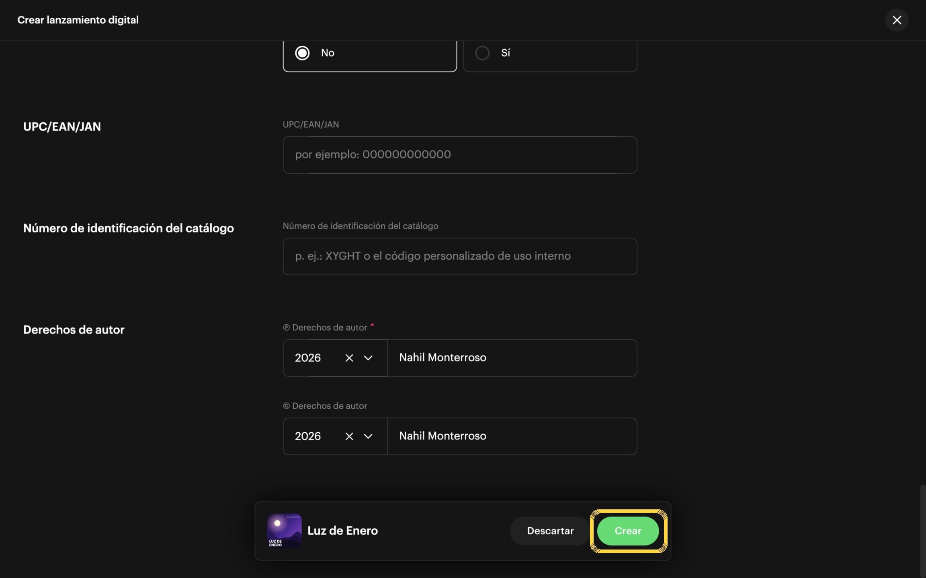Click the Descartar button
Image resolution: width=926 pixels, height=578 pixels.
(550, 531)
